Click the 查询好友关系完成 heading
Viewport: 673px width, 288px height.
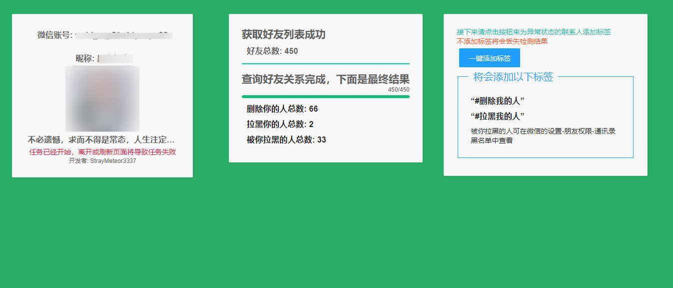(325, 79)
